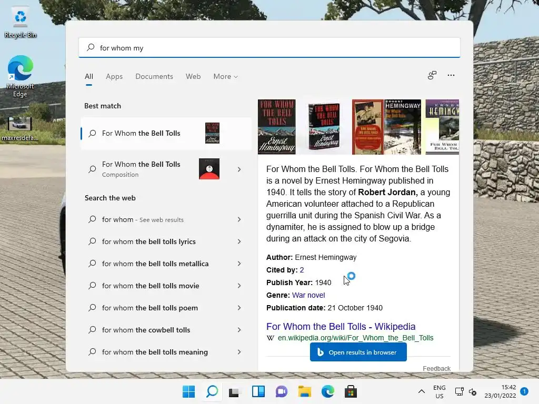
Task: Click the search input field with 'for whom my'
Action: [269, 48]
